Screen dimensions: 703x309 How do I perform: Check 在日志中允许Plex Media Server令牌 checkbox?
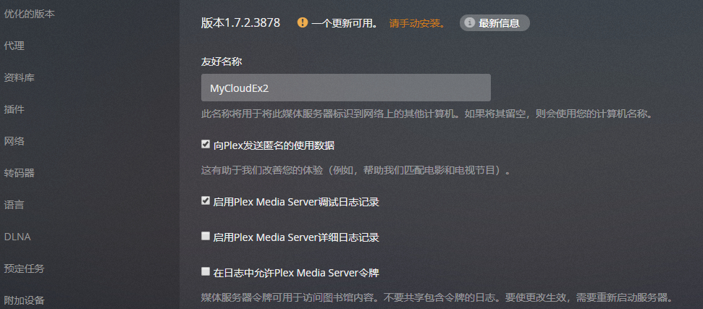coord(206,271)
